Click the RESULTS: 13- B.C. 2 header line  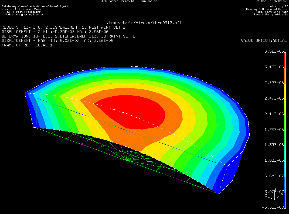tap(63, 27)
